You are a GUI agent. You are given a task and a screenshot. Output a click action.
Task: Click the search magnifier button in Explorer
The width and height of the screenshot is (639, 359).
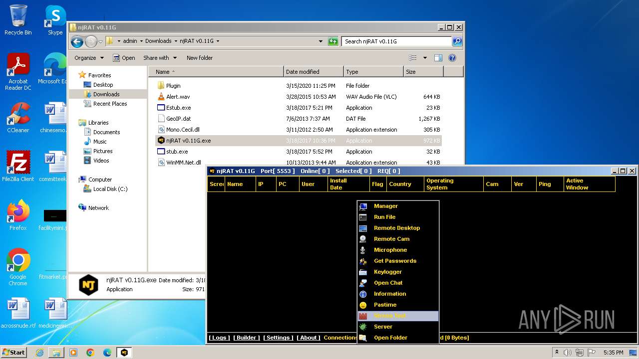pos(457,41)
